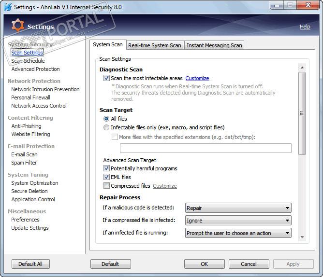Select Infectable files only radio button

[106, 127]
